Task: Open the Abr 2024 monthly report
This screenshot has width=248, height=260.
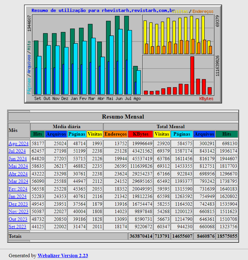Action: tap(18, 174)
